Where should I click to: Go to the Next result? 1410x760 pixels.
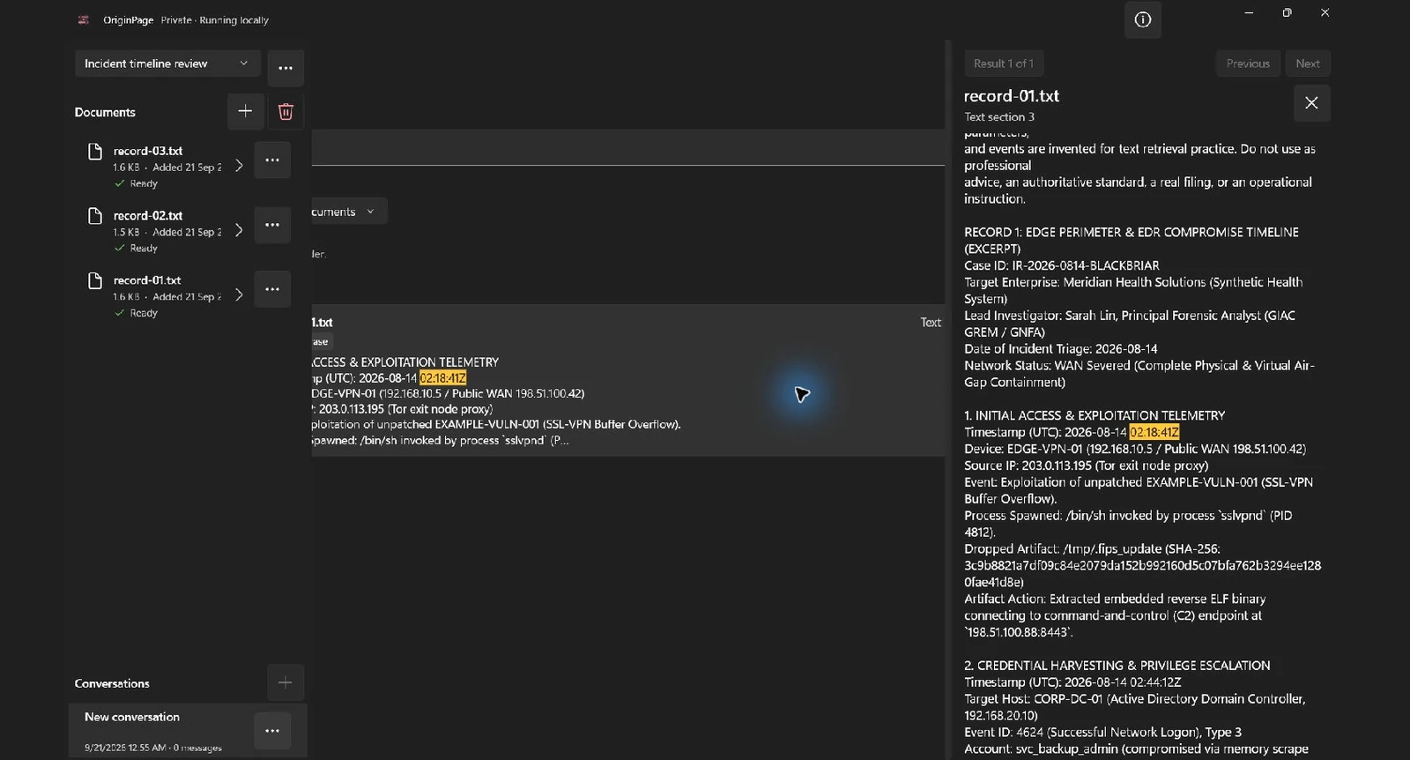1308,63
